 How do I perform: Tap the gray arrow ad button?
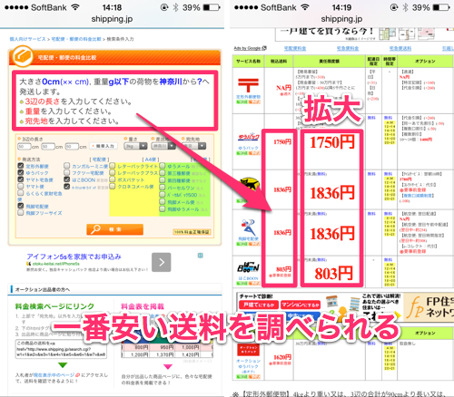coord(162,262)
